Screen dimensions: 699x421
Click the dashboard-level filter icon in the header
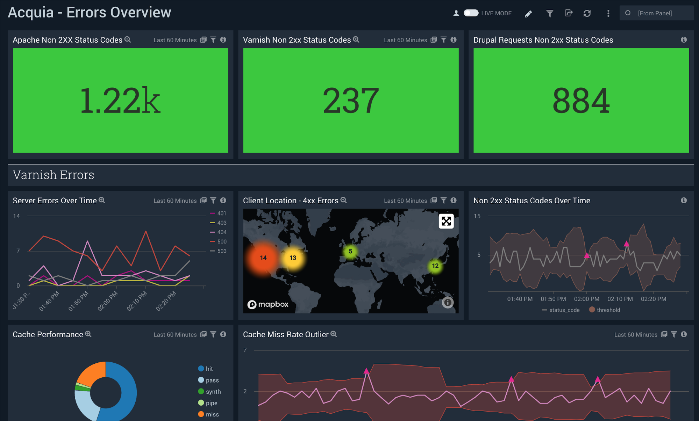point(549,13)
